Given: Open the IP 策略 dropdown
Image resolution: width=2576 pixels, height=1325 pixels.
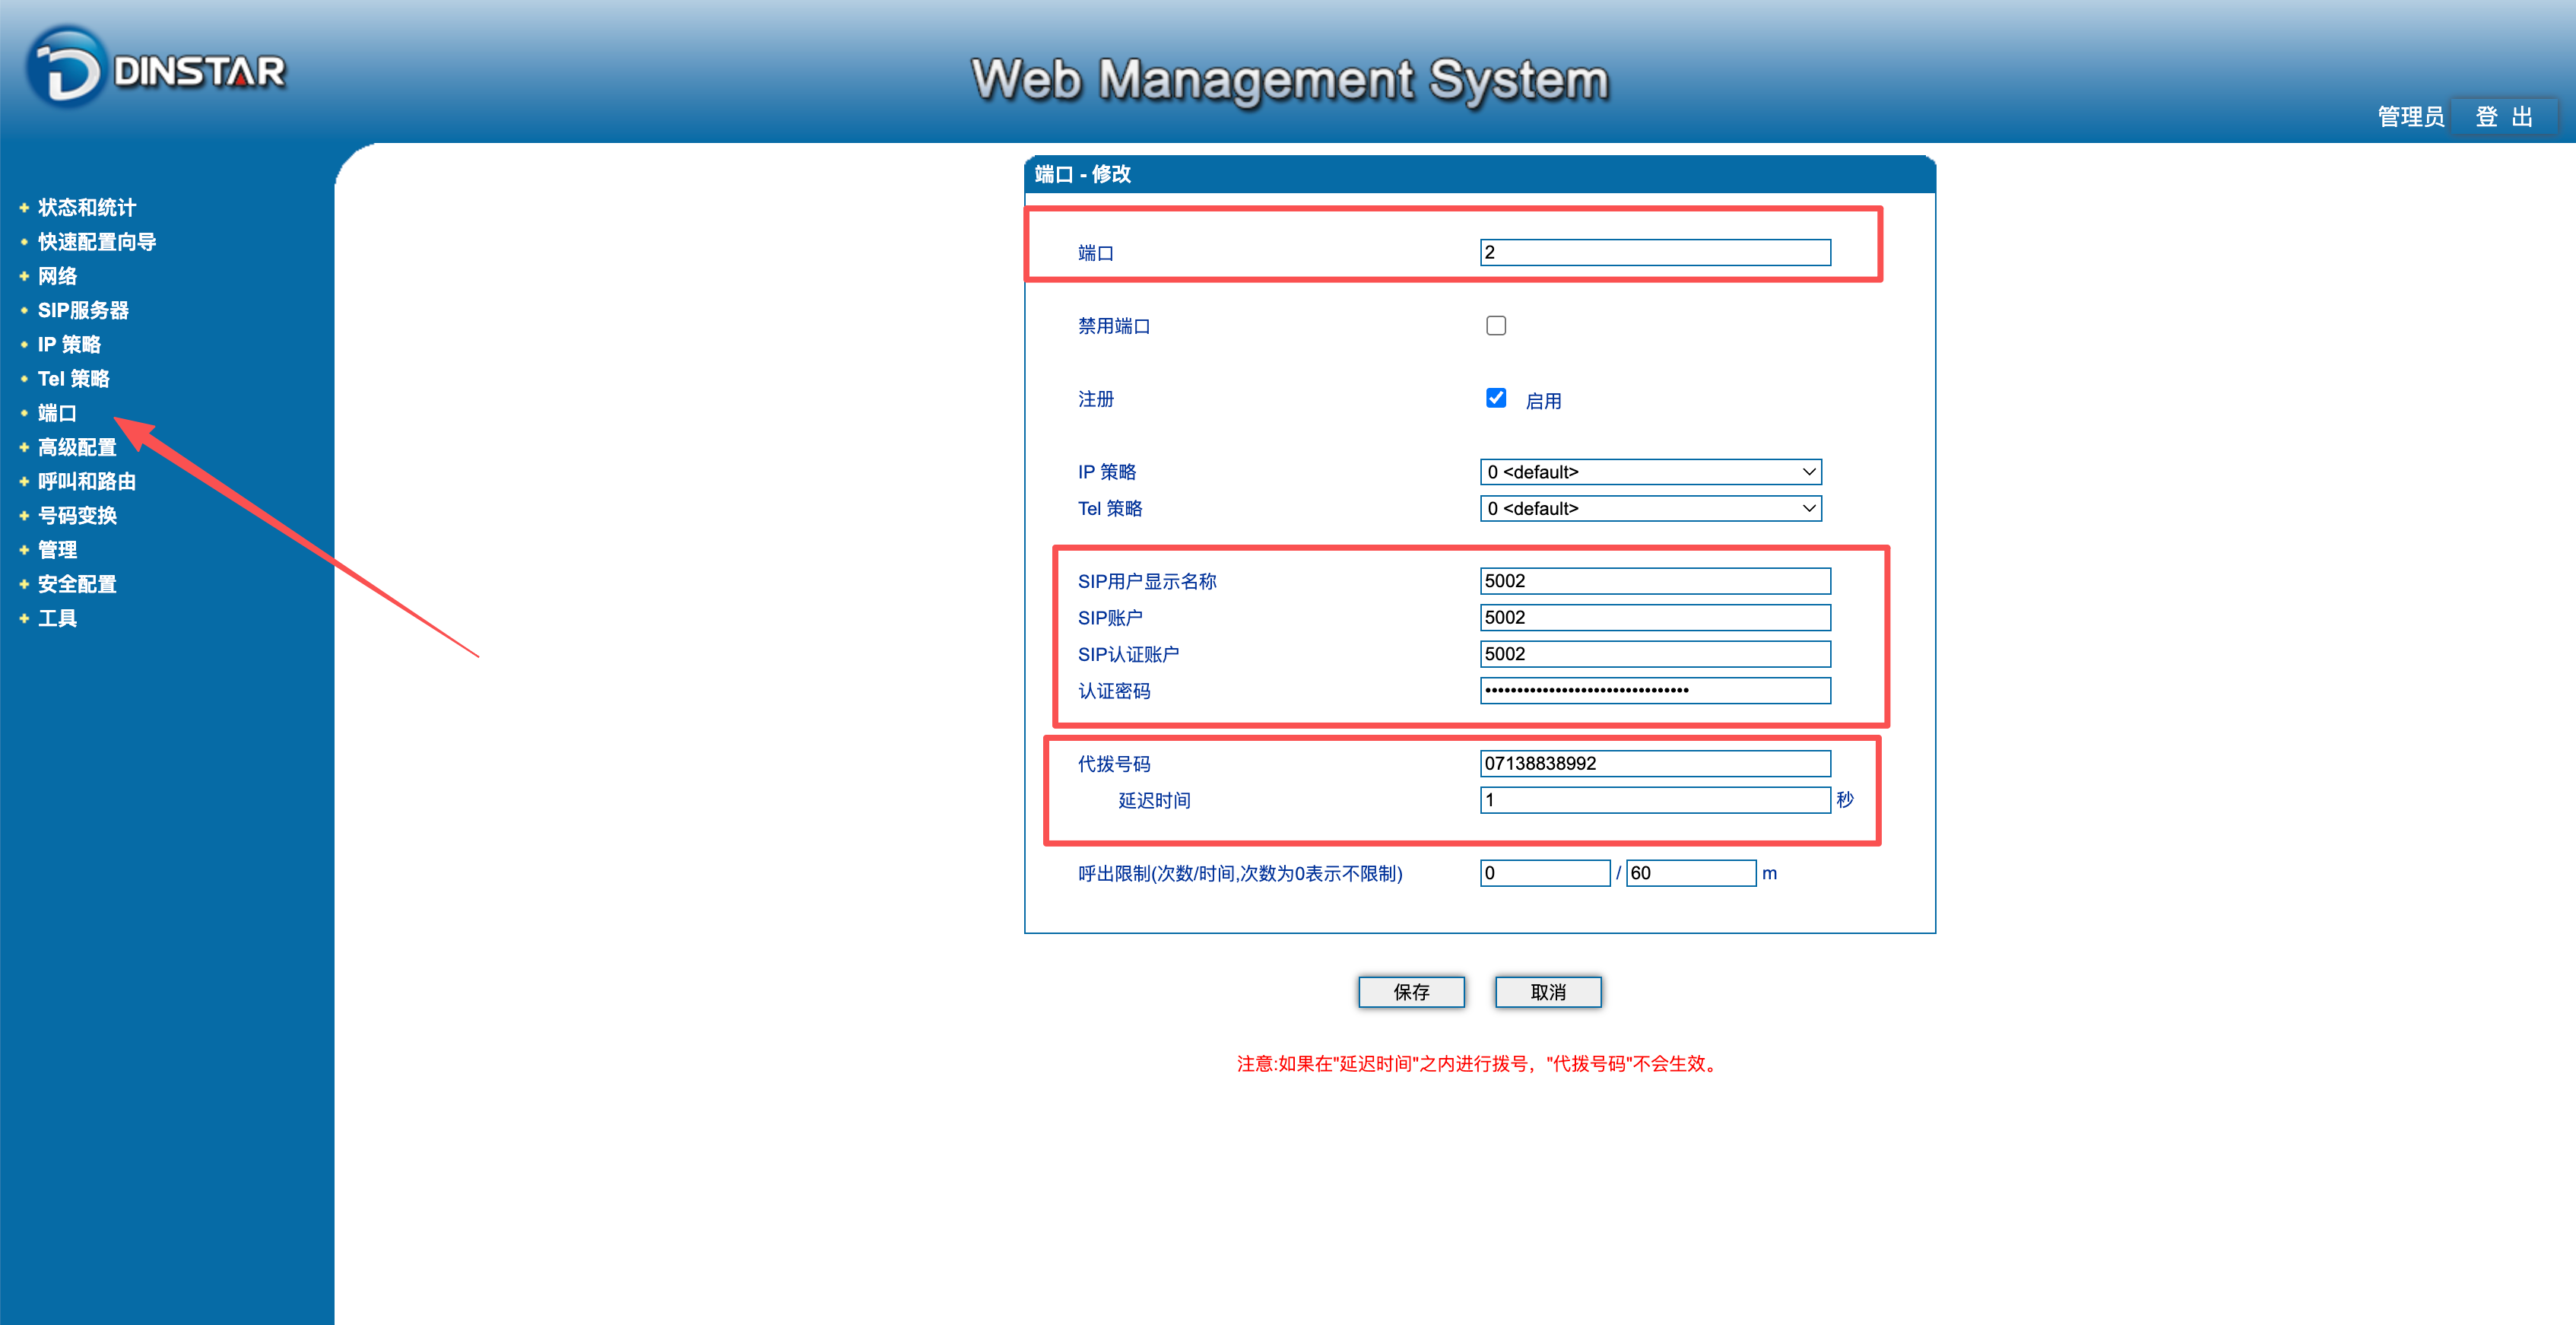Looking at the screenshot, I should tap(1651, 472).
